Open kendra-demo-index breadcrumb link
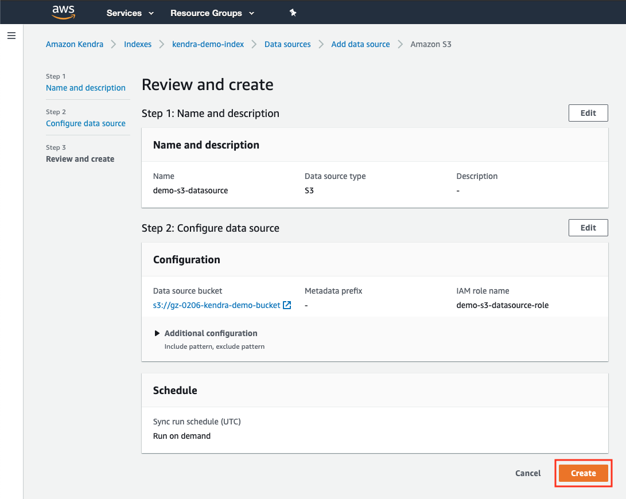Viewport: 626px width, 499px height. coord(208,44)
